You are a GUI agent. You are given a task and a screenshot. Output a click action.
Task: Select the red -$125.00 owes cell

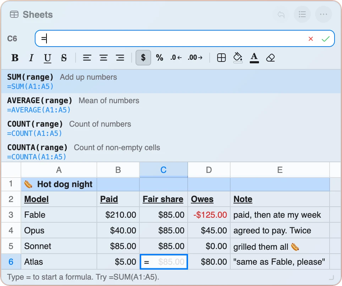pyautogui.click(x=209, y=215)
